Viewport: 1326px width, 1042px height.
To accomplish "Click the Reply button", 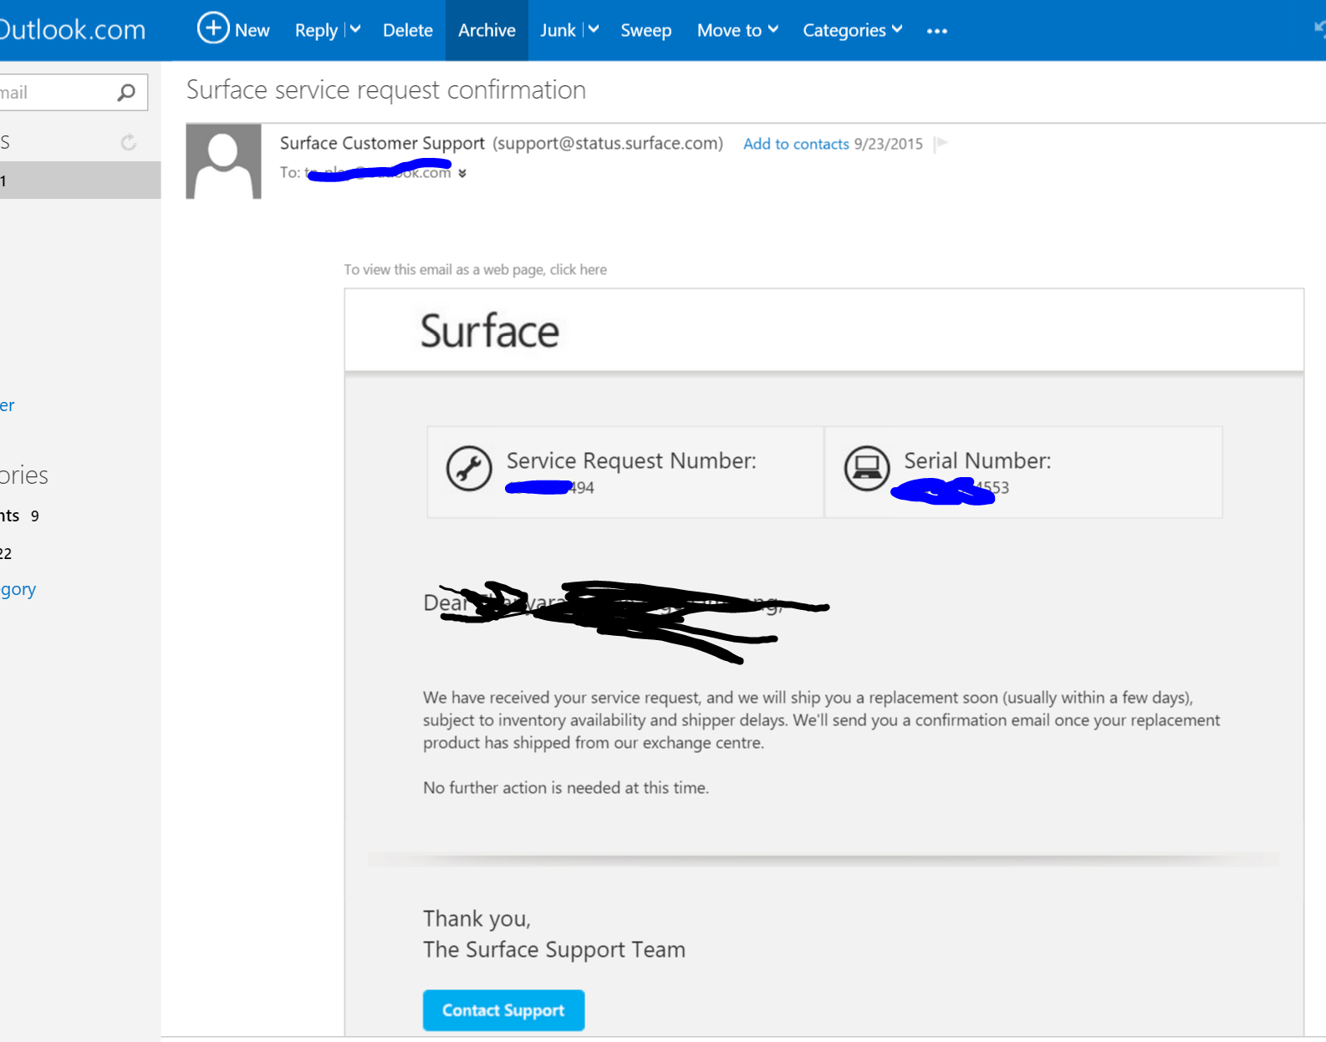I will point(316,30).
